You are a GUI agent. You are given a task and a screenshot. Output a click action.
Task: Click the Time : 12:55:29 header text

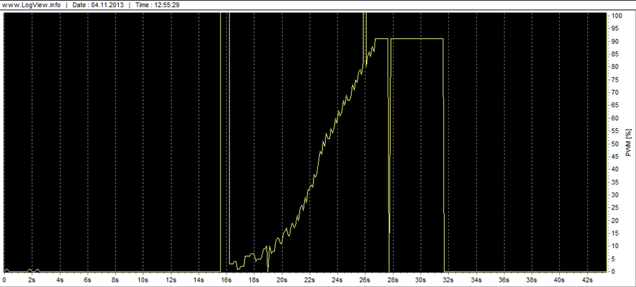click(x=158, y=6)
